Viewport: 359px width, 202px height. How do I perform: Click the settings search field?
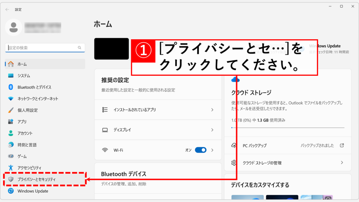click(42, 48)
